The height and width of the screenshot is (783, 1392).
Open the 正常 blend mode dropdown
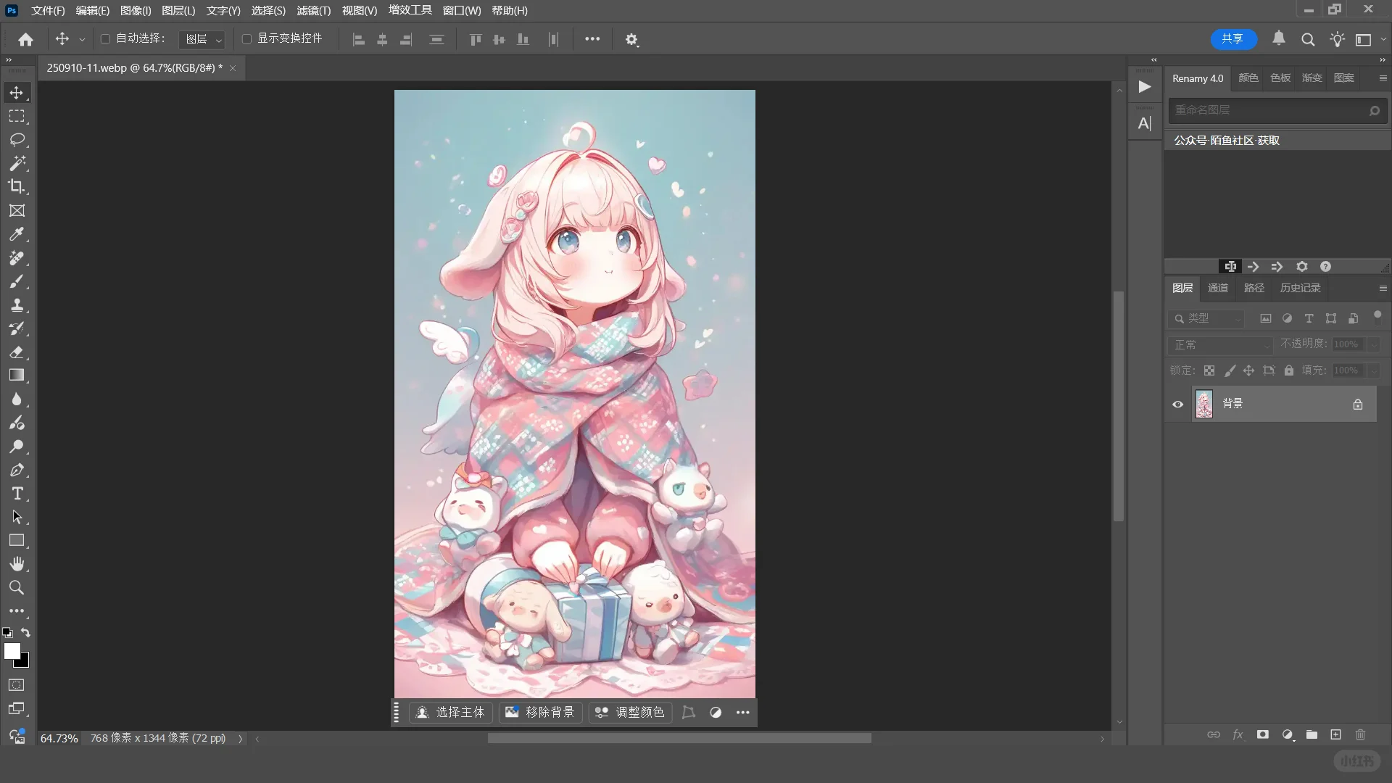(x=1220, y=344)
